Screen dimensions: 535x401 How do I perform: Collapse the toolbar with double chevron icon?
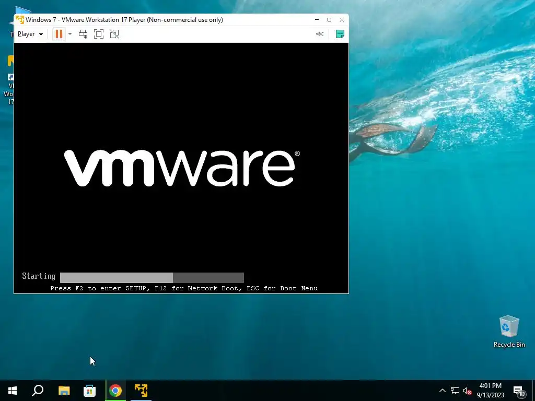tap(320, 34)
